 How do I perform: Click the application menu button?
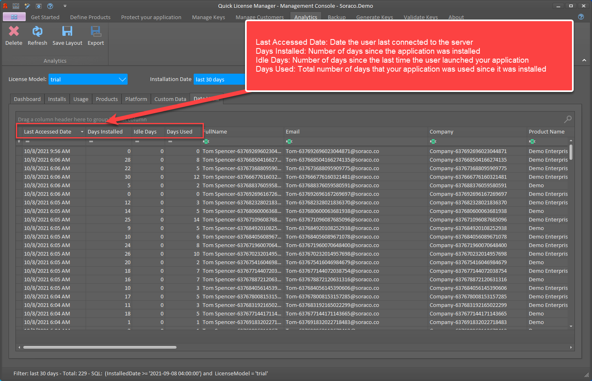click(14, 17)
